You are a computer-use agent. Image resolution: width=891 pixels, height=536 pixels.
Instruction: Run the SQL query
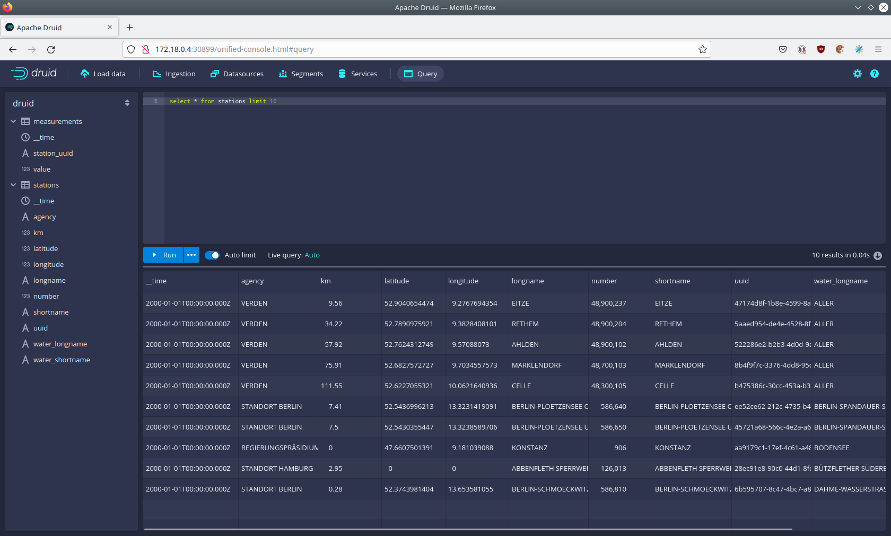tap(163, 255)
